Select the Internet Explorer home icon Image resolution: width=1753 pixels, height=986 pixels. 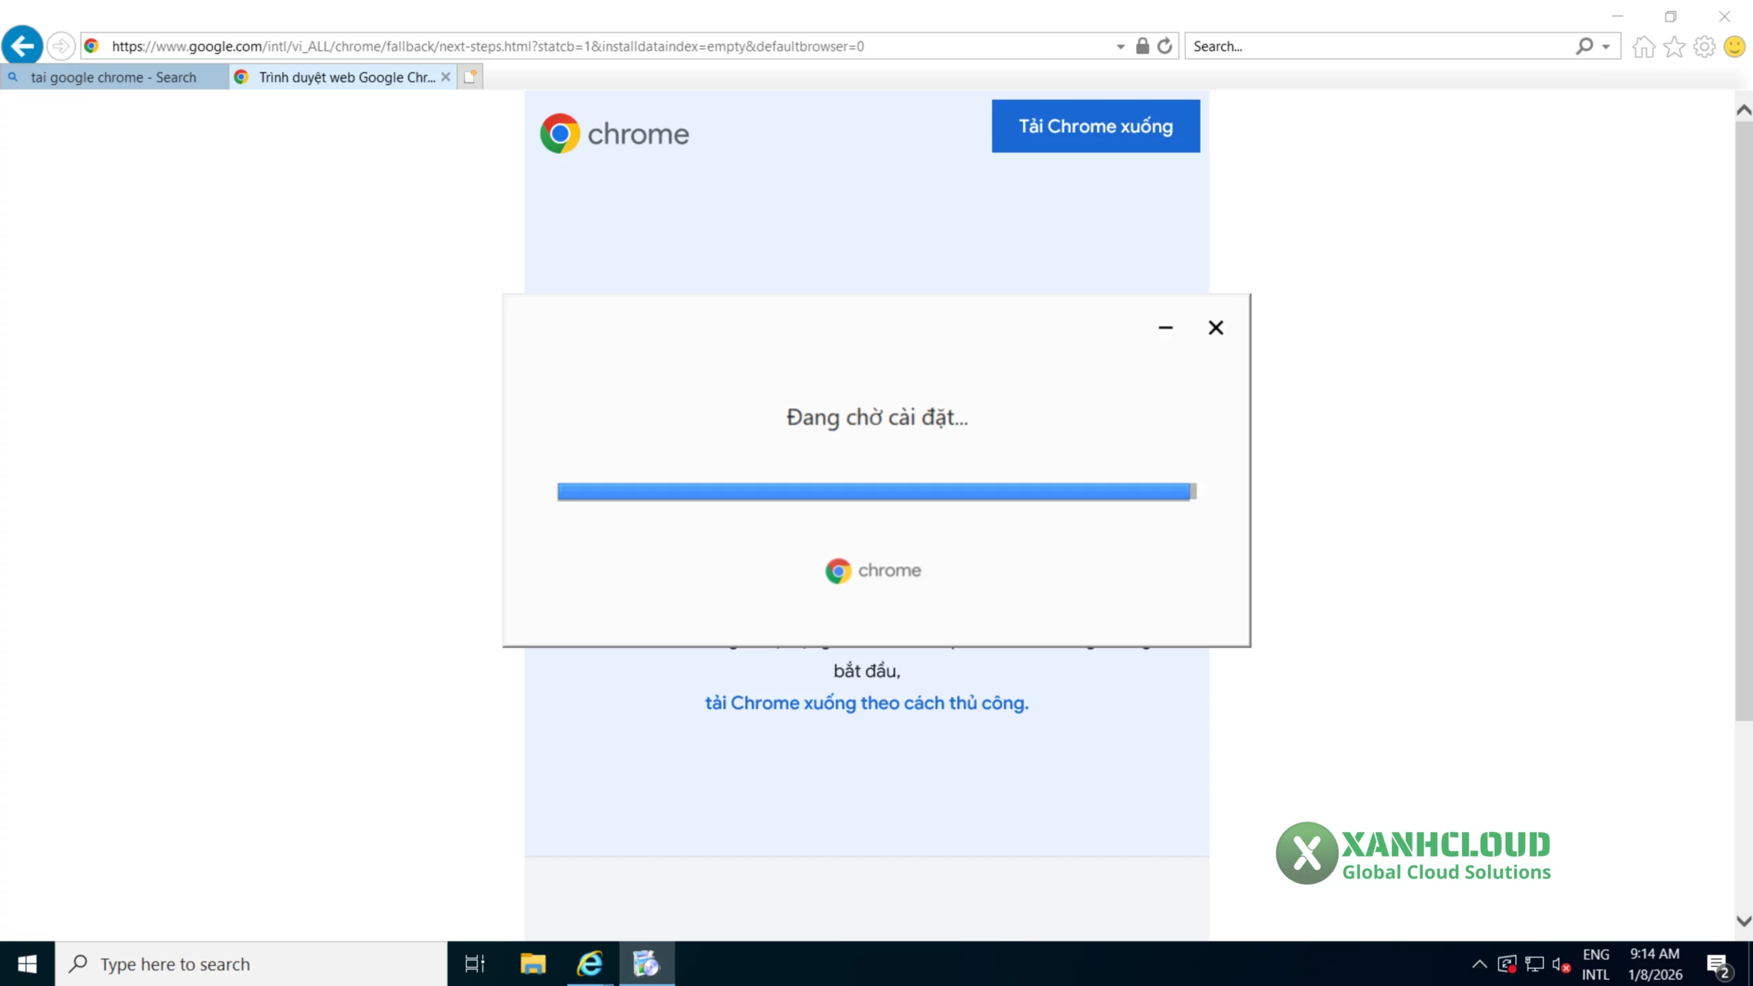coord(1645,46)
